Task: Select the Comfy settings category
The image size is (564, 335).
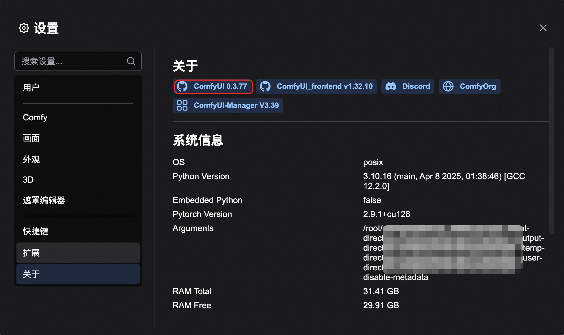Action: [35, 117]
